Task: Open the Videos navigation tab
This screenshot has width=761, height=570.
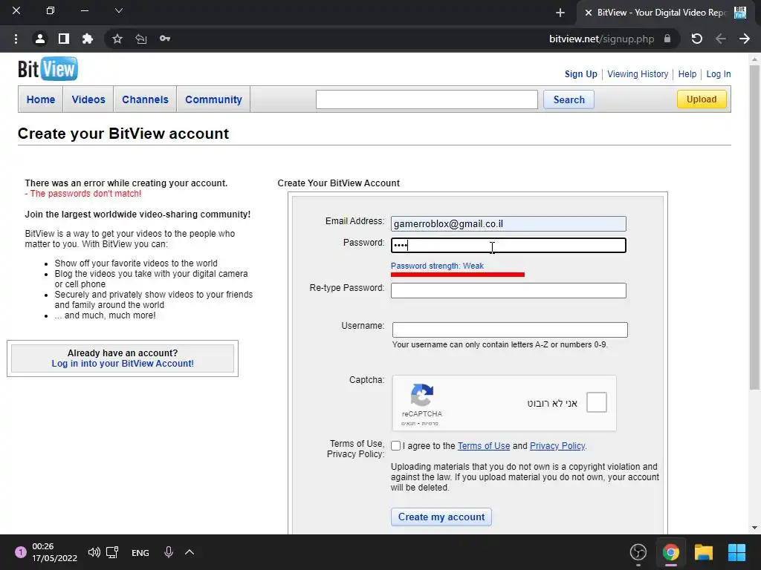Action: [88, 99]
